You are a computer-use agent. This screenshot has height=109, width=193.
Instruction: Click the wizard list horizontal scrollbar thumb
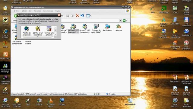tap(37, 37)
